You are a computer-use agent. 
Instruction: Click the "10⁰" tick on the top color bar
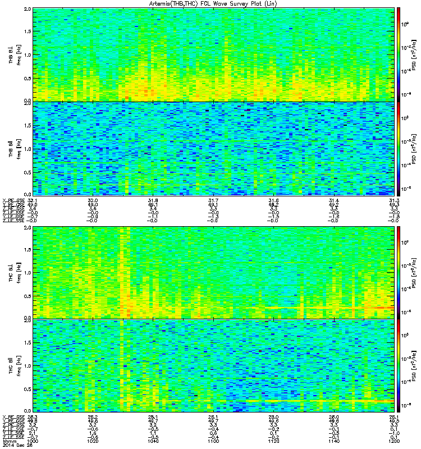point(405,24)
